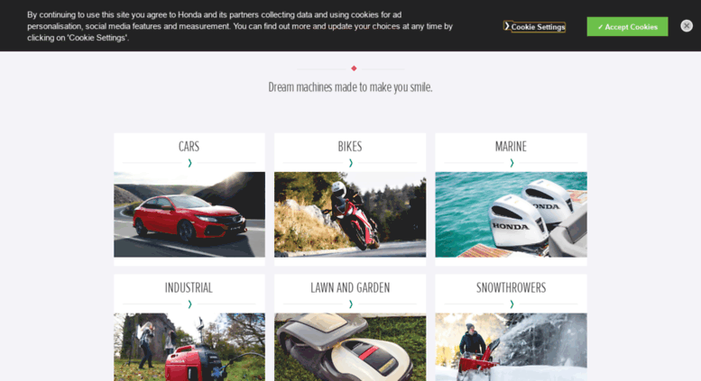Viewport: 701px width, 381px height.
Task: Select the CARS category title
Action: click(189, 146)
